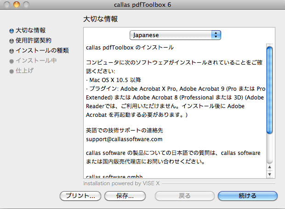This screenshot has height=209, width=285.
Task: Click the callas pdfToolbox 6 window title
Action: 142,5
